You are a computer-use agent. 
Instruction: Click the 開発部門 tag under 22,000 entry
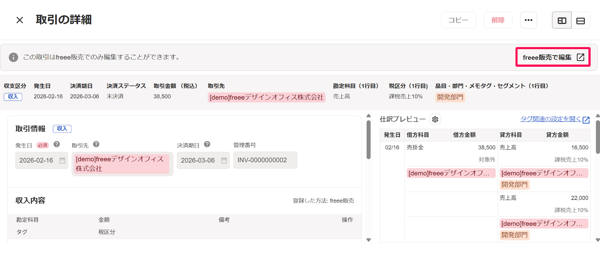pyautogui.click(x=514, y=235)
